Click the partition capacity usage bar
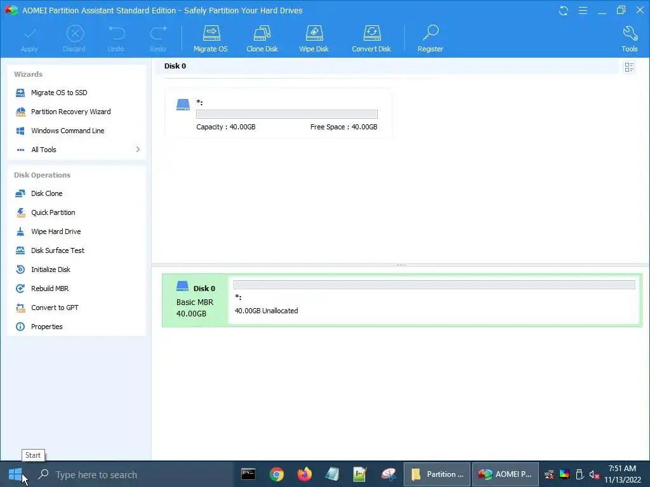This screenshot has height=487, width=650. [287, 114]
